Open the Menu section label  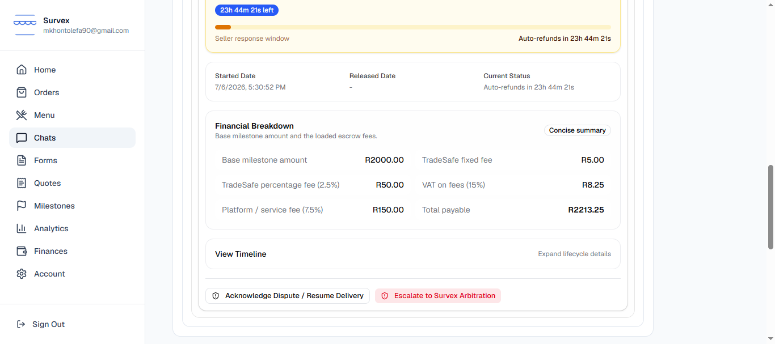point(44,115)
